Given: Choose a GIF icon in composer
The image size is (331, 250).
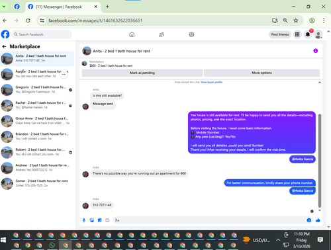Looking at the screenshot, I should 107,220.
